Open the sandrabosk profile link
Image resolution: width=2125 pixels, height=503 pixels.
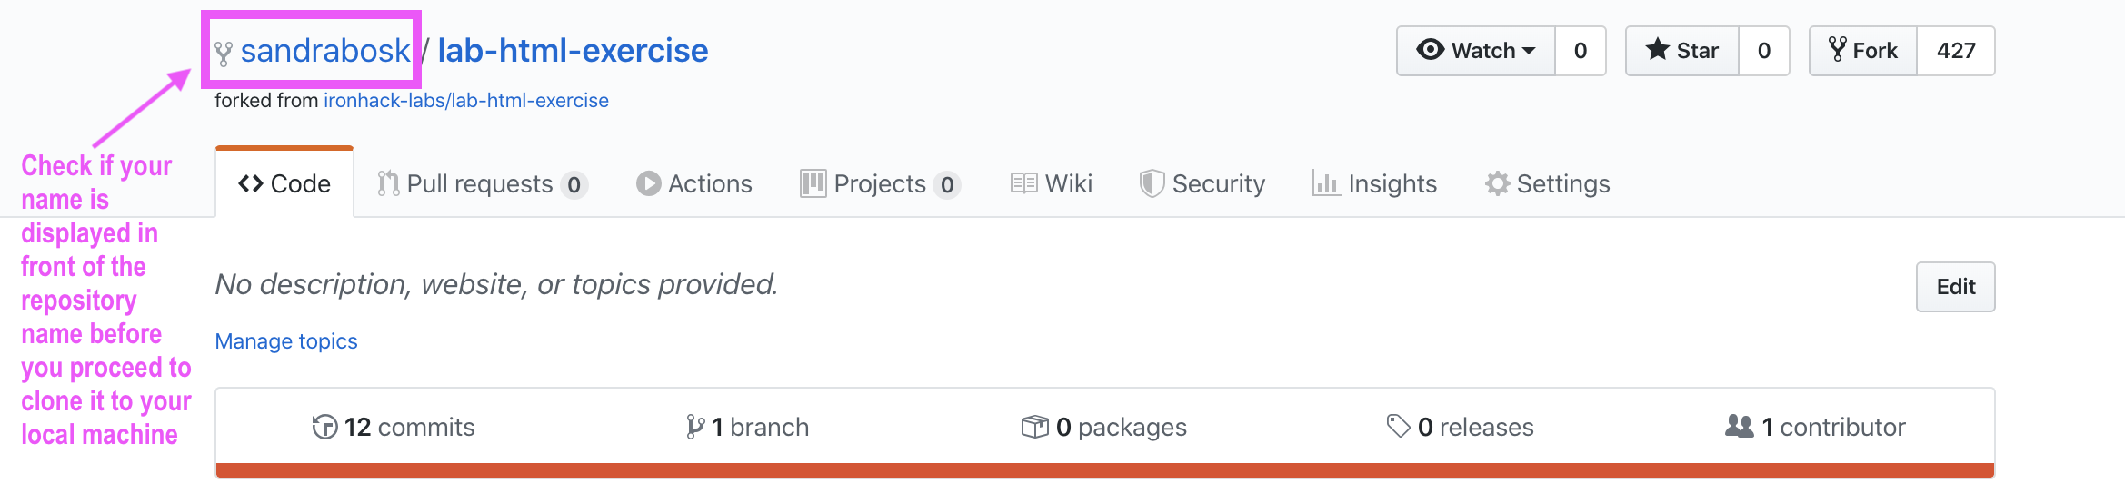click(x=325, y=51)
